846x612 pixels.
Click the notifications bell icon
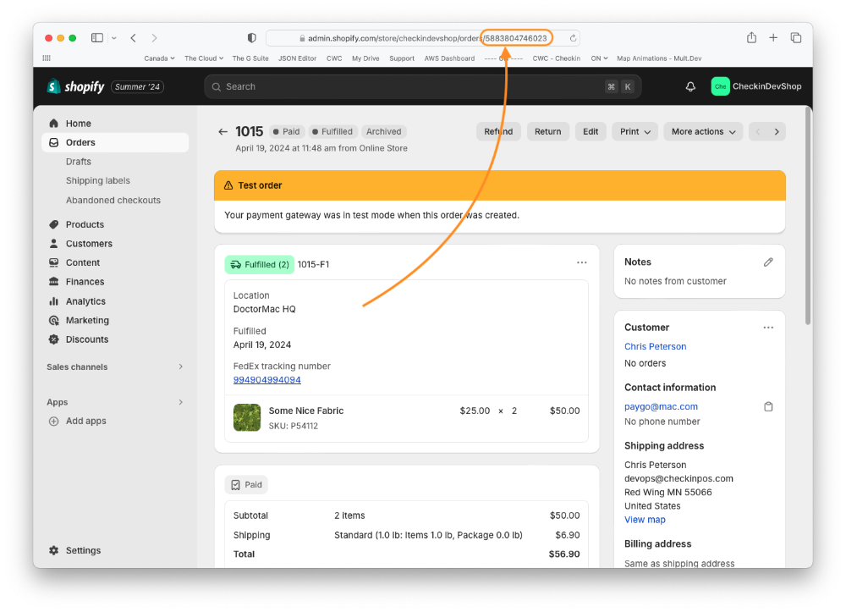690,86
